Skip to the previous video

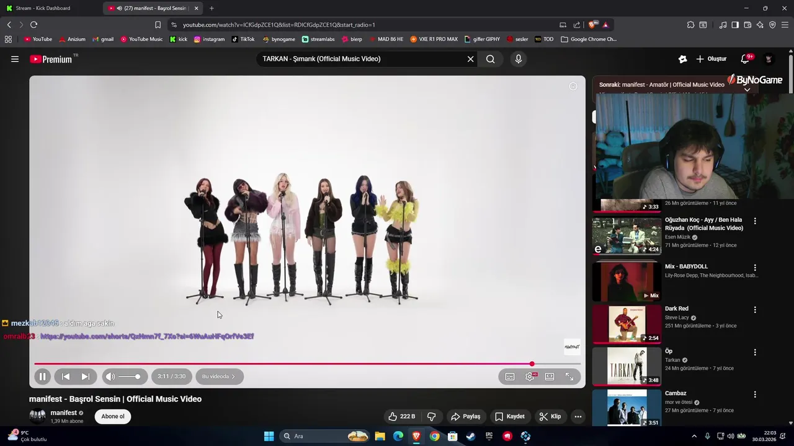66,377
